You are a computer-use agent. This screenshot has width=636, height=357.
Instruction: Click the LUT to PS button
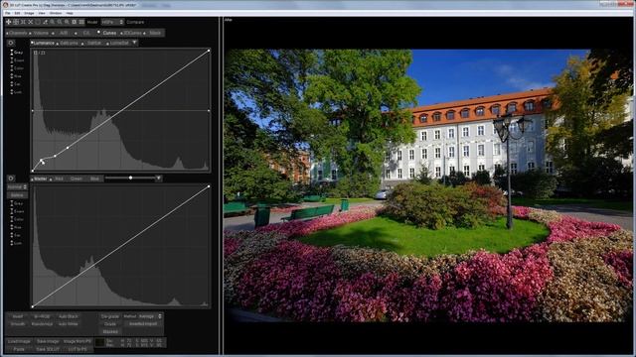tap(78, 349)
